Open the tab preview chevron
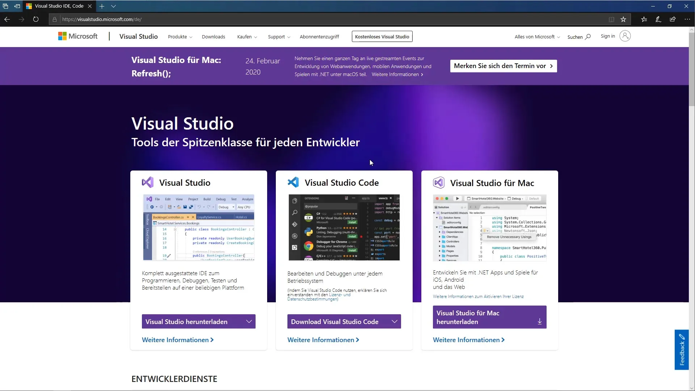Image resolution: width=695 pixels, height=391 pixels. (113, 6)
